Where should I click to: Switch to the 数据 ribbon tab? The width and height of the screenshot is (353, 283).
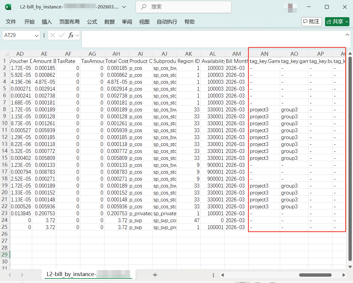coord(109,22)
